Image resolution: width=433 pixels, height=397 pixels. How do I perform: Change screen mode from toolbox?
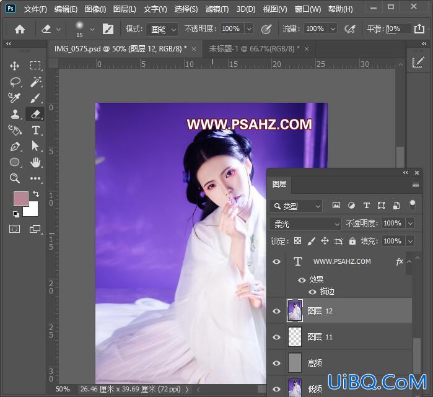(35, 229)
